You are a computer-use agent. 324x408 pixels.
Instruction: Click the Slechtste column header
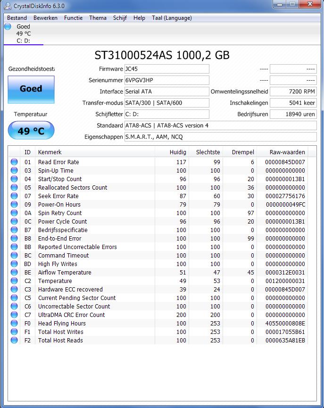[206, 152]
